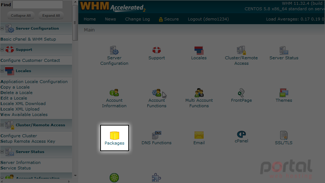Open the FrontPage icon
Viewport: 325px width, 183px height.
click(241, 93)
